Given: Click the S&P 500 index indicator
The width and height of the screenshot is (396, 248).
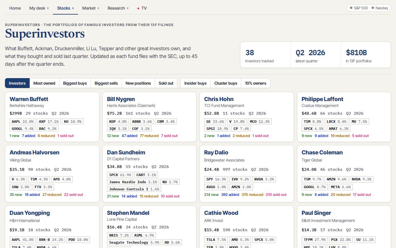Looking at the screenshot, I should (x=359, y=8).
